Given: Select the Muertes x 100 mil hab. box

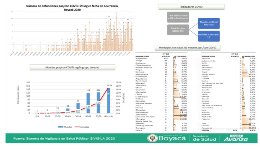Looking at the screenshot, I should point(209,24).
